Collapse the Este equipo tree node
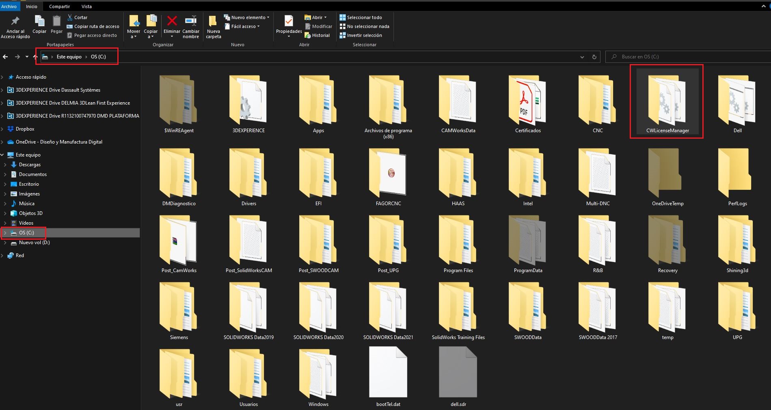771x410 pixels. pyautogui.click(x=2, y=155)
